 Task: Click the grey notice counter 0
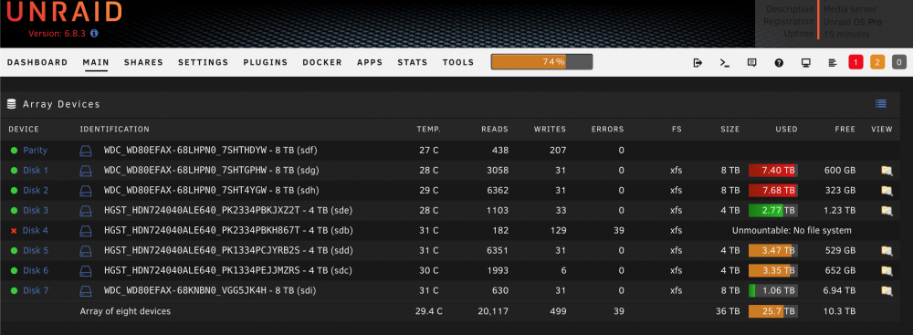click(x=899, y=62)
